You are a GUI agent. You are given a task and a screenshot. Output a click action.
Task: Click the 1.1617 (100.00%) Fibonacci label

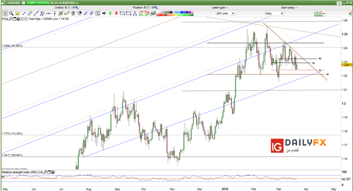12,155
